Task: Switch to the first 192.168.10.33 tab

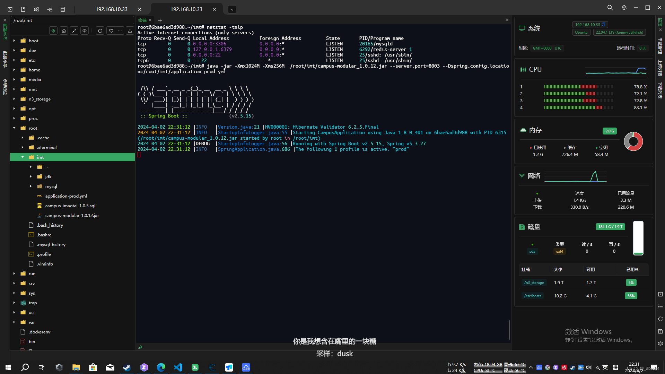Action: [112, 9]
